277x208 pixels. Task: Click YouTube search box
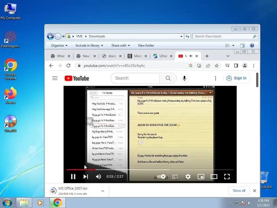pyautogui.click(x=135, y=78)
